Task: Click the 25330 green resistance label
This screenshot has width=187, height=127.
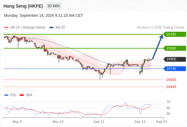Action: 175,34
